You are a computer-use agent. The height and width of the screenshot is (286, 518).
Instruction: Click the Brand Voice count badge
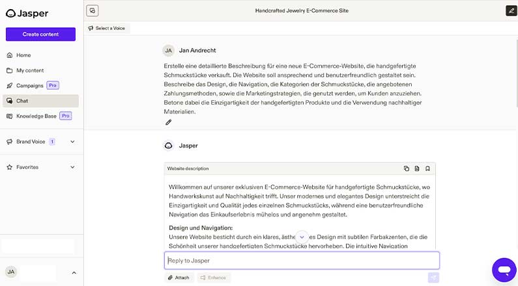pos(52,142)
